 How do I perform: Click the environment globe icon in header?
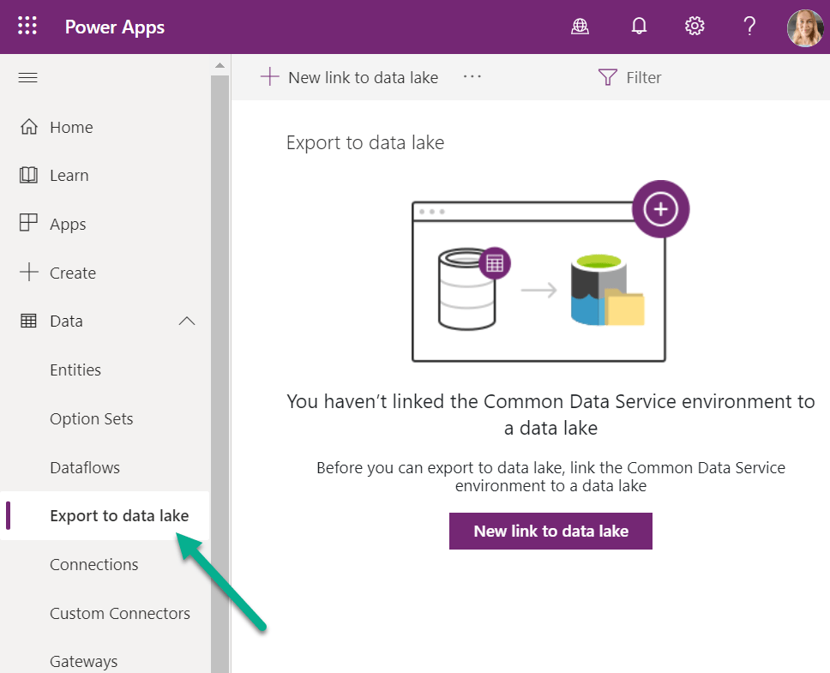[580, 27]
